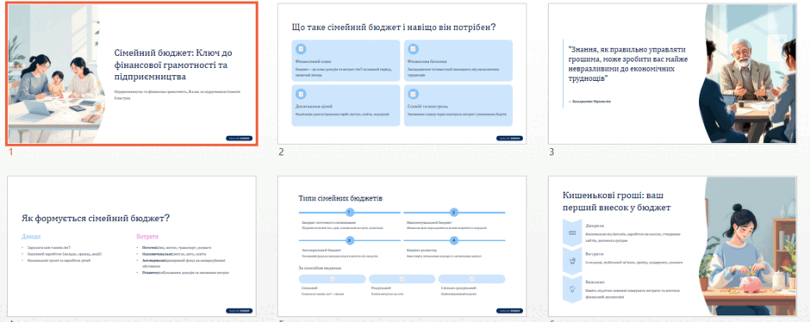The image size is (810, 322).
Task: Select slide thumbnail Як формується сімейний бюджет
Action: pyautogui.click(x=132, y=246)
